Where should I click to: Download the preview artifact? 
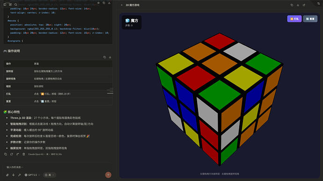pyautogui.click(x=298, y=5)
